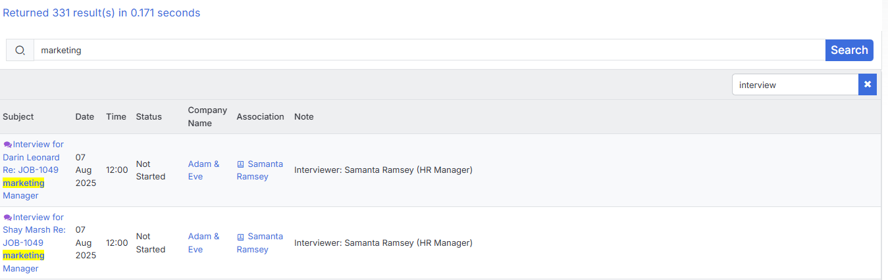Click Interviewer note in Darin Leonard row
This screenshot has height=280, width=888.
point(383,170)
